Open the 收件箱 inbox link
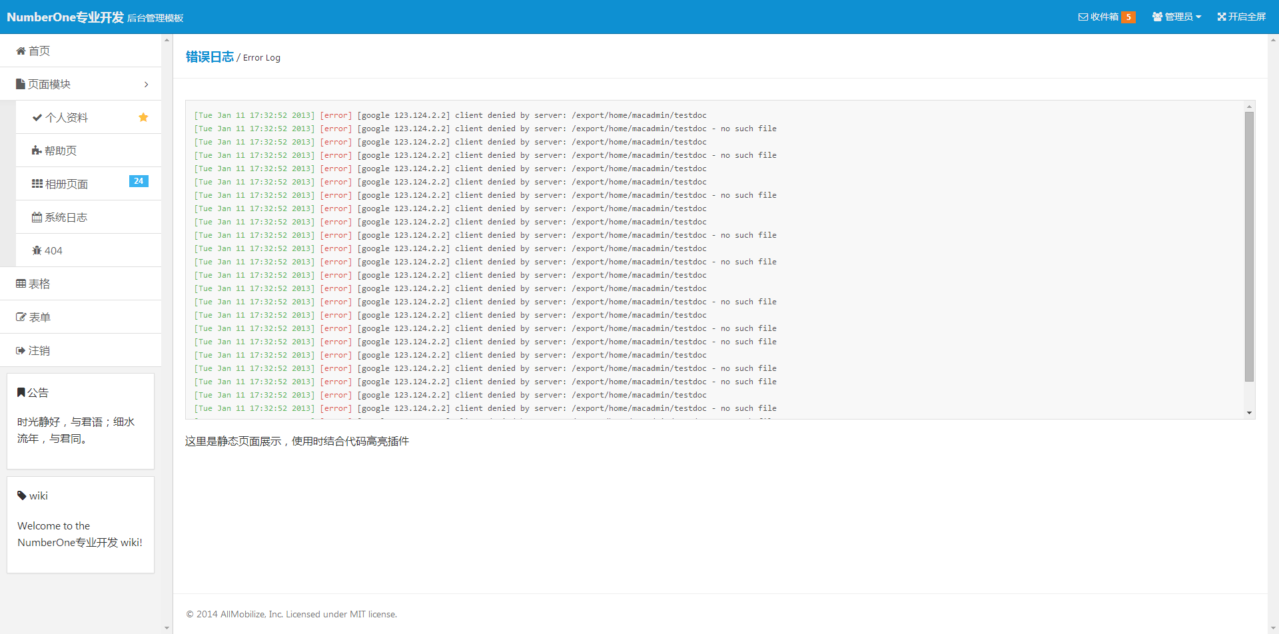Image resolution: width=1279 pixels, height=634 pixels. tap(1098, 17)
